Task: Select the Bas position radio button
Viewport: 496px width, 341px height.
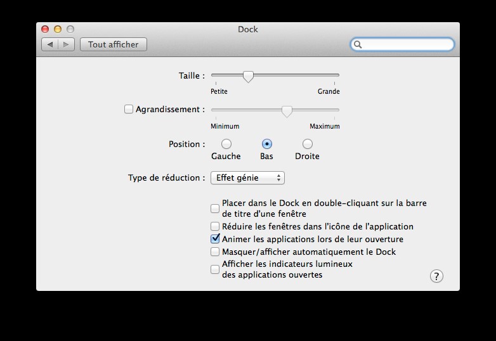Action: [267, 144]
